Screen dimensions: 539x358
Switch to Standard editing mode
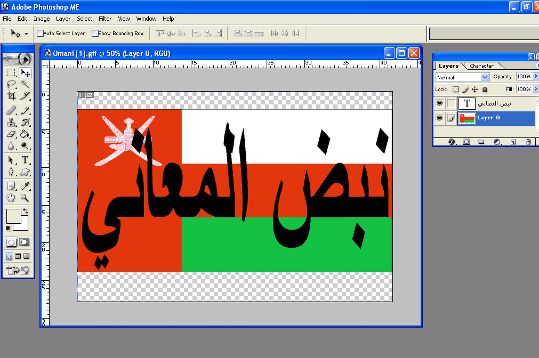[11, 242]
